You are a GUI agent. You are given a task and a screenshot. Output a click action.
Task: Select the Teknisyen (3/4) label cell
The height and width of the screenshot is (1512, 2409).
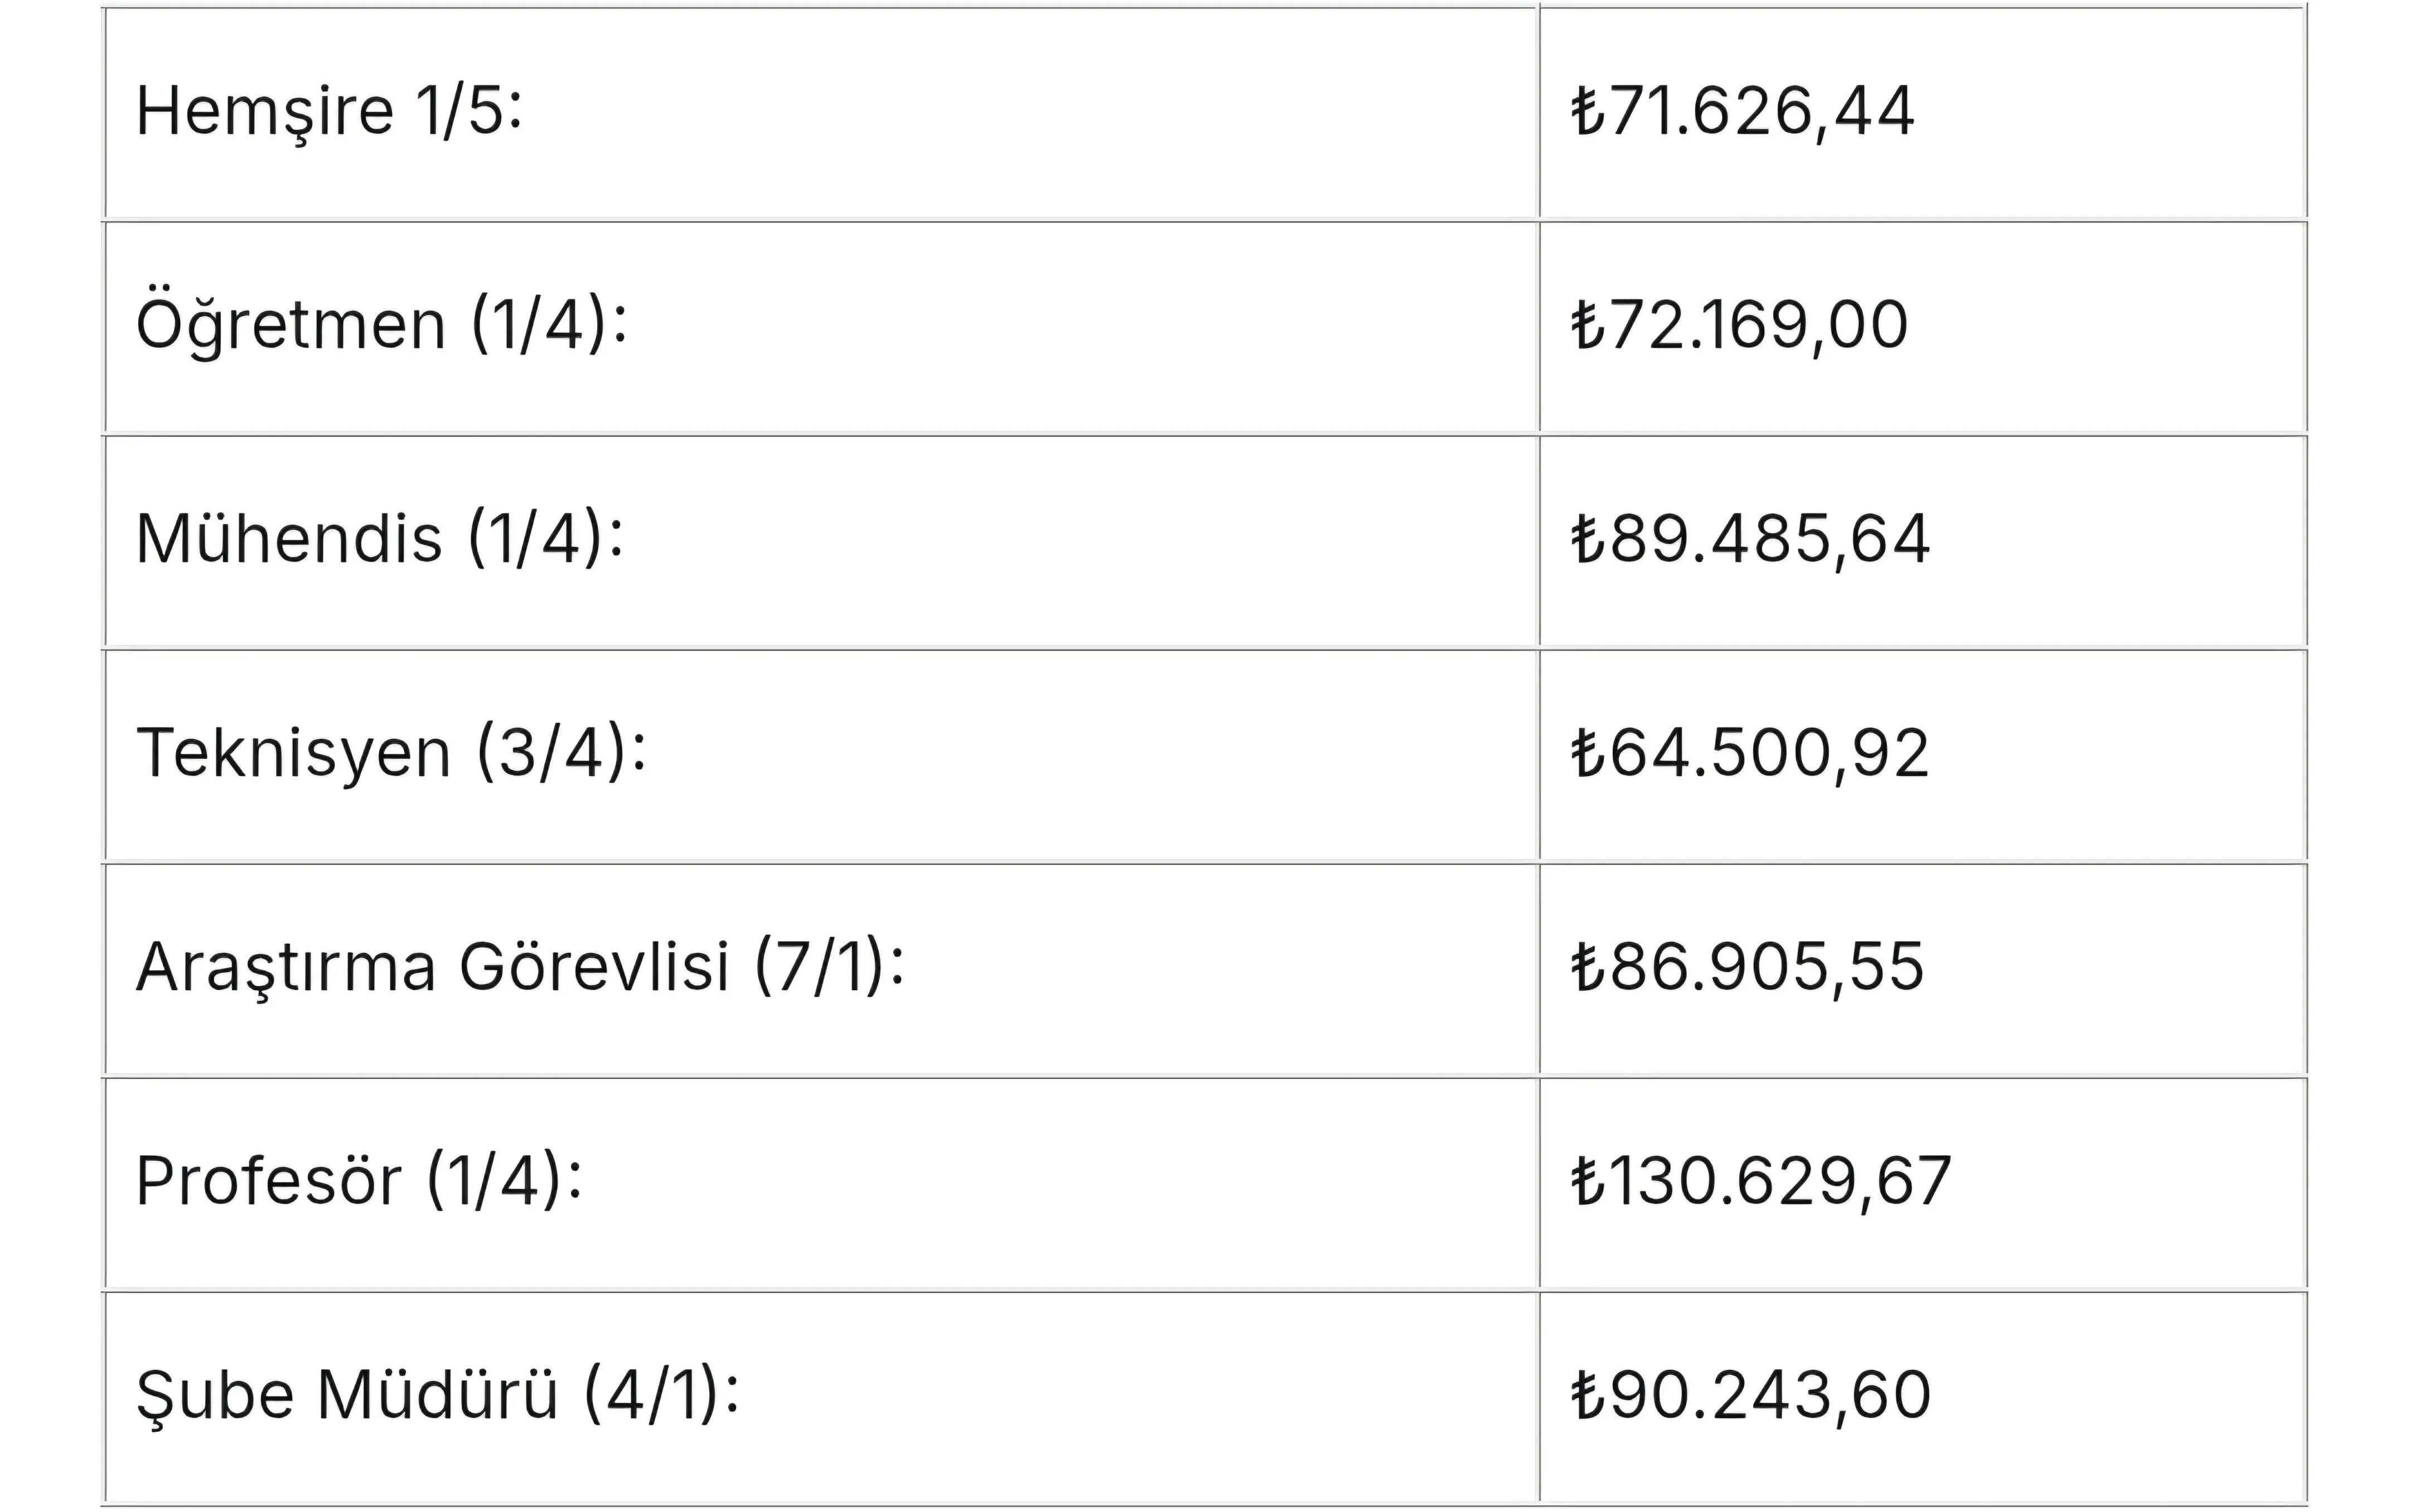391,753
